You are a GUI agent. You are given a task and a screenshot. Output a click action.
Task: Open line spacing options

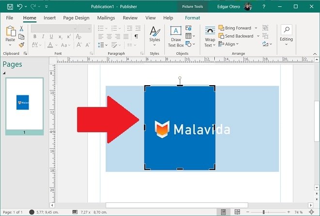tap(103, 45)
